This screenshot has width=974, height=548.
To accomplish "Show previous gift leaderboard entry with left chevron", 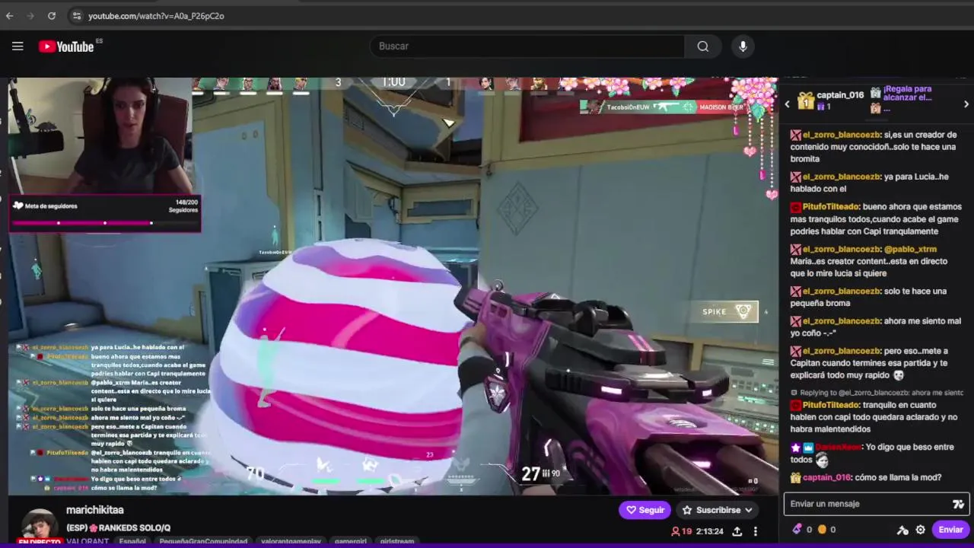I will tap(788, 104).
